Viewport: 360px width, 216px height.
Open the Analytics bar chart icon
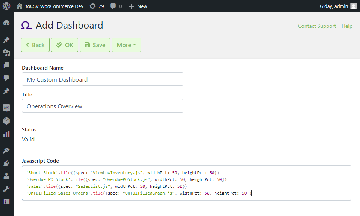(6, 134)
